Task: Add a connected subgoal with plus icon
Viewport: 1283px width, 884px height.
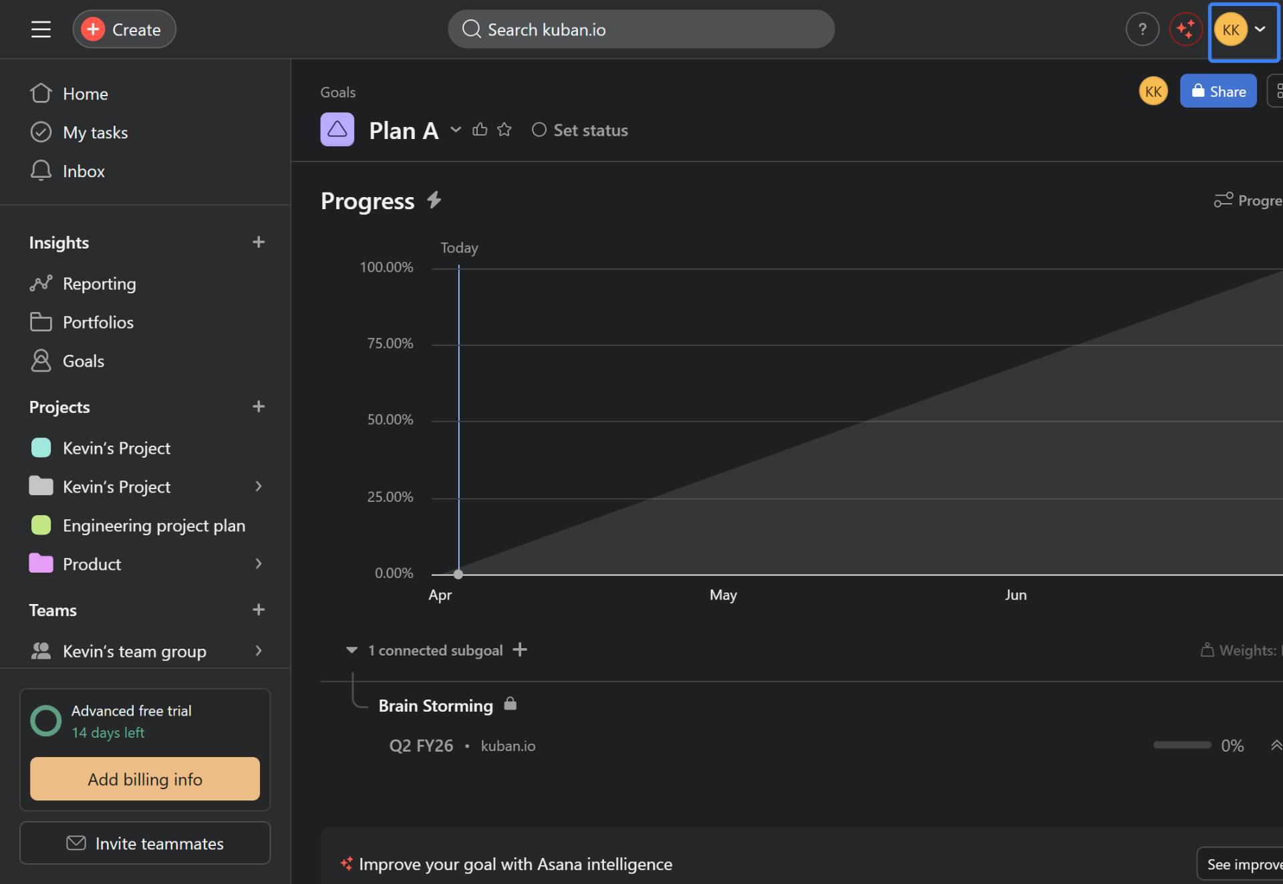Action: click(x=520, y=649)
